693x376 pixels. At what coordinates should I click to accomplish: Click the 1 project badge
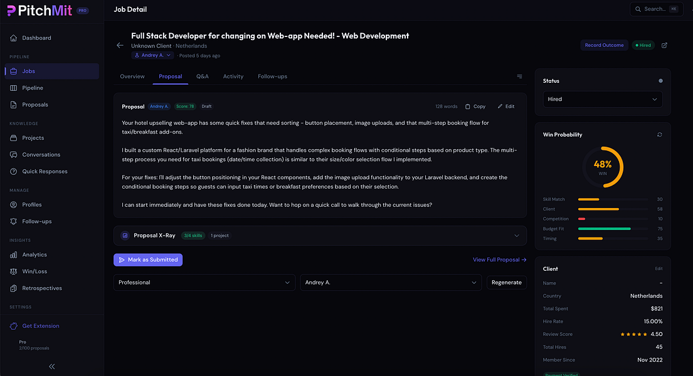click(x=220, y=236)
